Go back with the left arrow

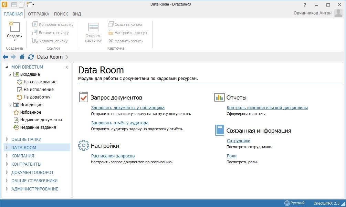click(5, 57)
